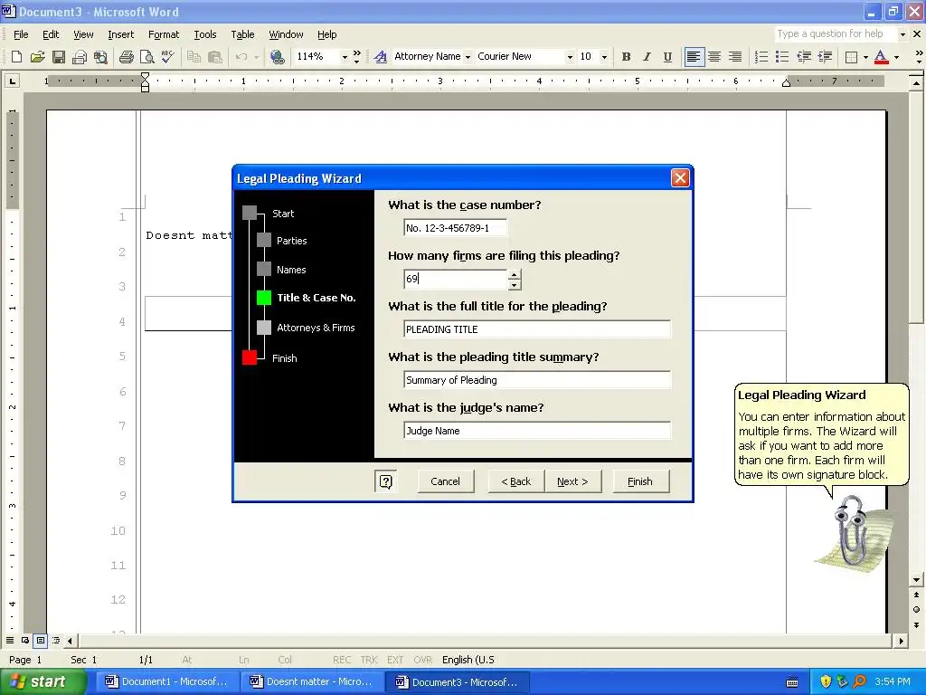Image resolution: width=926 pixels, height=695 pixels.
Task: Click the ruler tab type selector
Action: click(12, 81)
